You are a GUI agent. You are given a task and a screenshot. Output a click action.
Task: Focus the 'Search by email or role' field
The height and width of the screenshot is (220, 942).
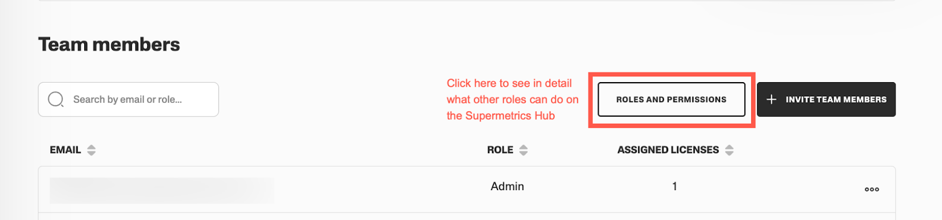point(128,99)
